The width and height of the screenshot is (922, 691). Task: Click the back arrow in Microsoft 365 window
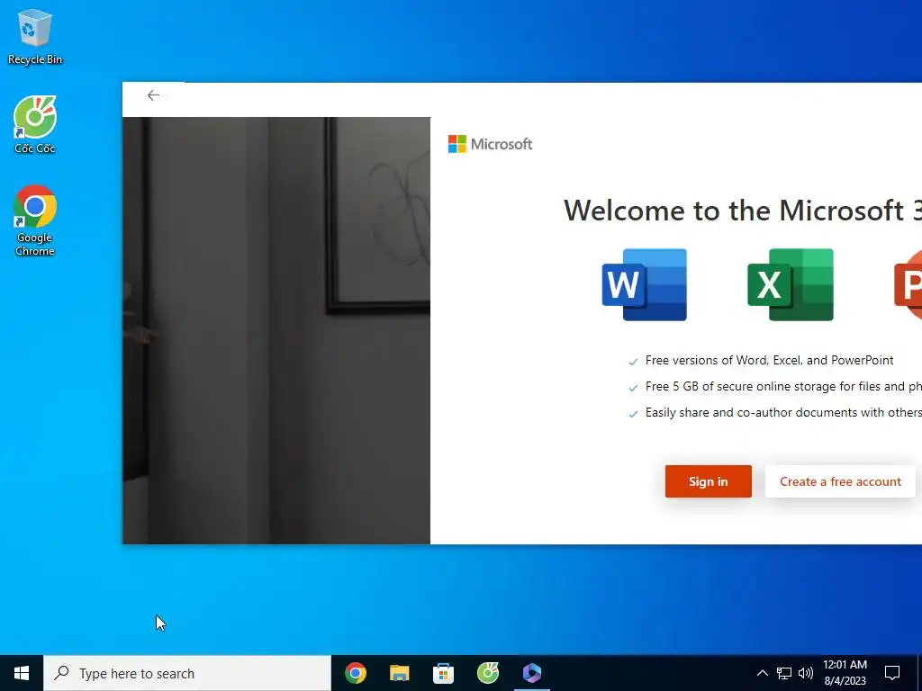pyautogui.click(x=153, y=95)
